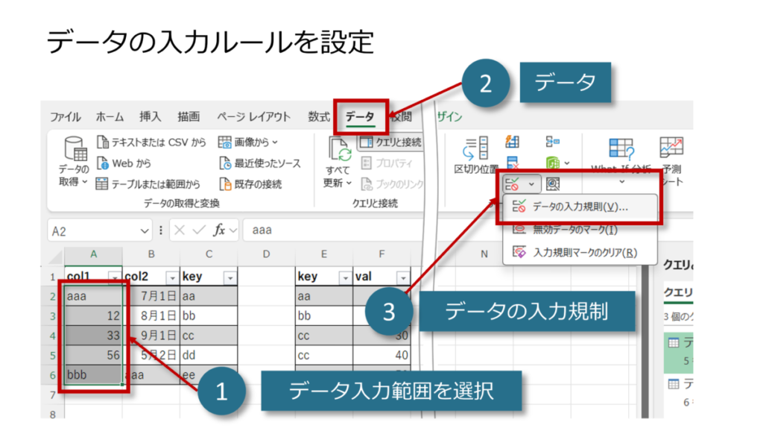763x434 pixels.
Task: Select Web から data source
Action: pyautogui.click(x=104, y=163)
